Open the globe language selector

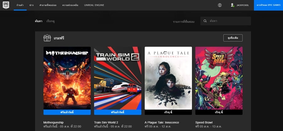[x=219, y=5]
